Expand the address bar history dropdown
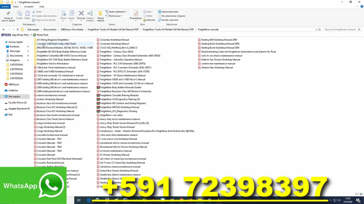The image size is (364, 204). (x=316, y=30)
